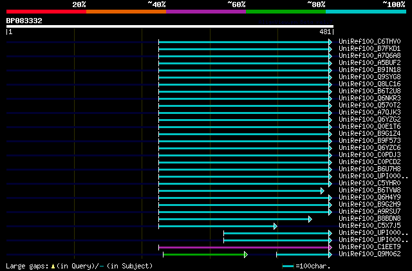Click the purple arrowhead of the C1EET9 alignment
This screenshot has width=412, height=271.
click(x=330, y=248)
